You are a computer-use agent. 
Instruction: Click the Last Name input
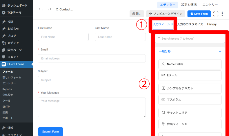click(120, 37)
